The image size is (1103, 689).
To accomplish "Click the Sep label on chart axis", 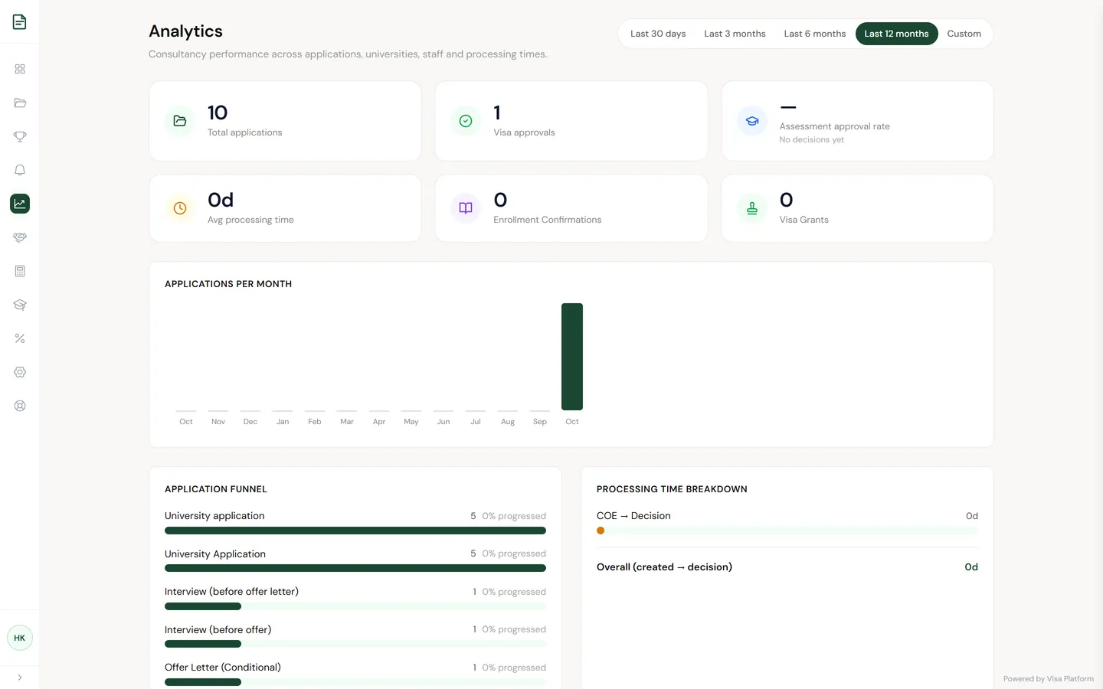I will pos(540,422).
